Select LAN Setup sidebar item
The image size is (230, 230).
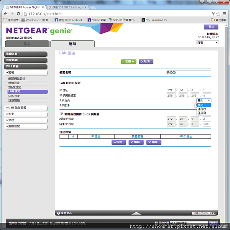(28, 92)
